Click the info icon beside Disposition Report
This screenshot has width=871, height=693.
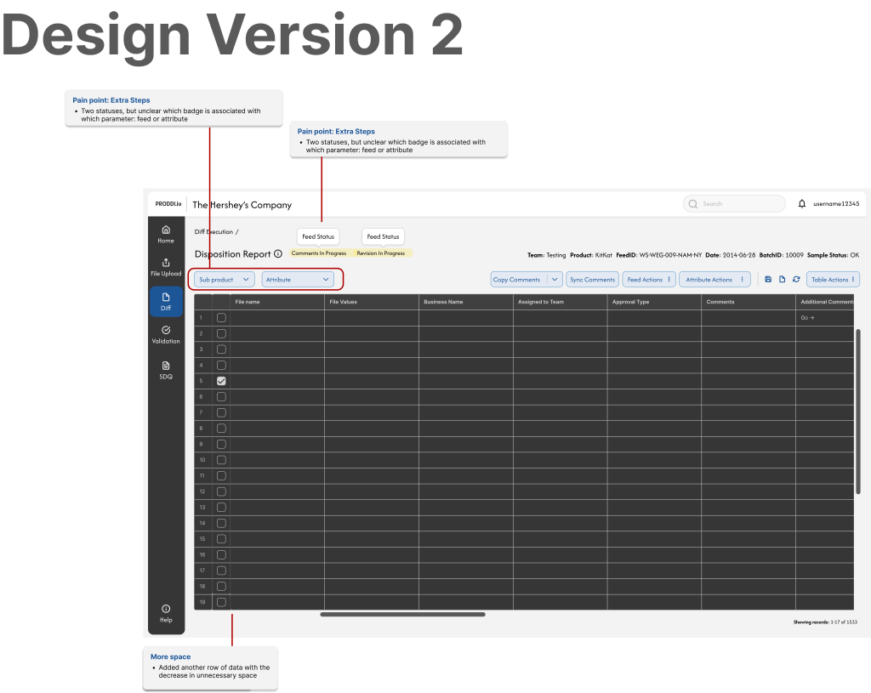click(278, 254)
